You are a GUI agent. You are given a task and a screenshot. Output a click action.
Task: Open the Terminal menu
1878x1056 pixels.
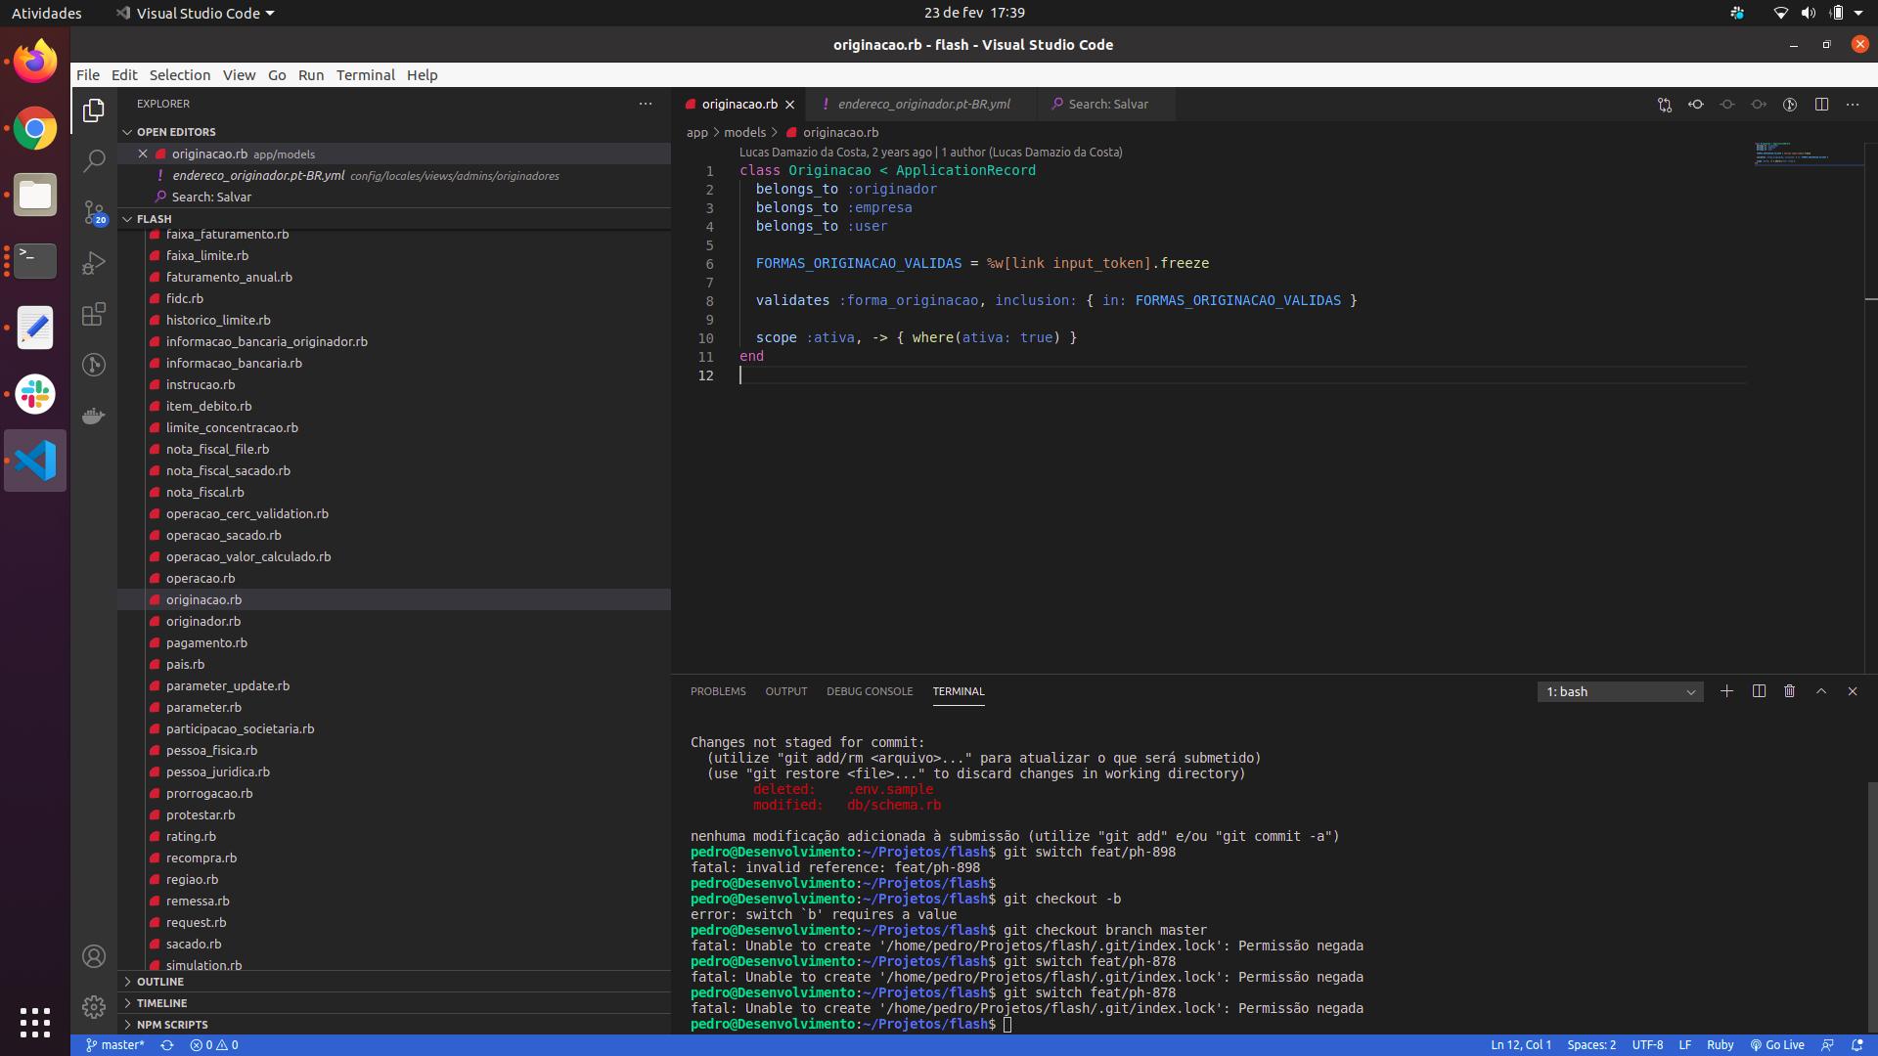point(365,75)
